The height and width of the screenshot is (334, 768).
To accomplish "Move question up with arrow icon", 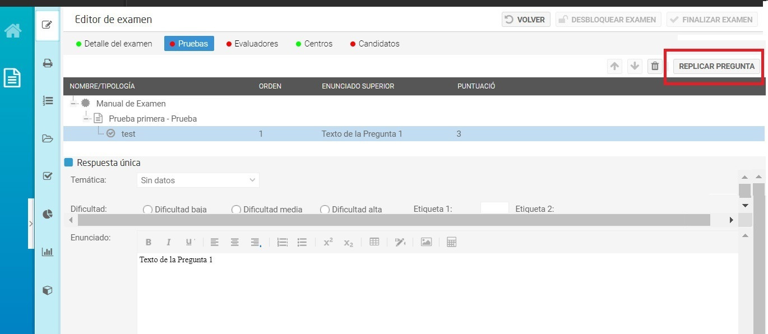I will 615,66.
